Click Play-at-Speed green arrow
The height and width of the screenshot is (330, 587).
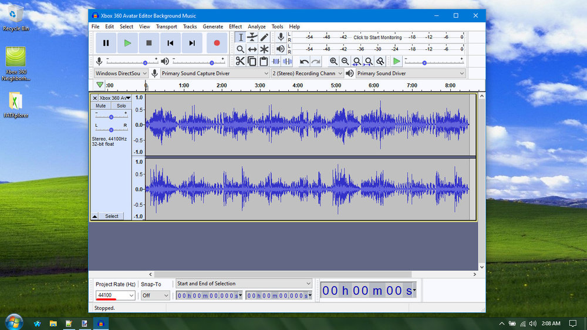(396, 61)
